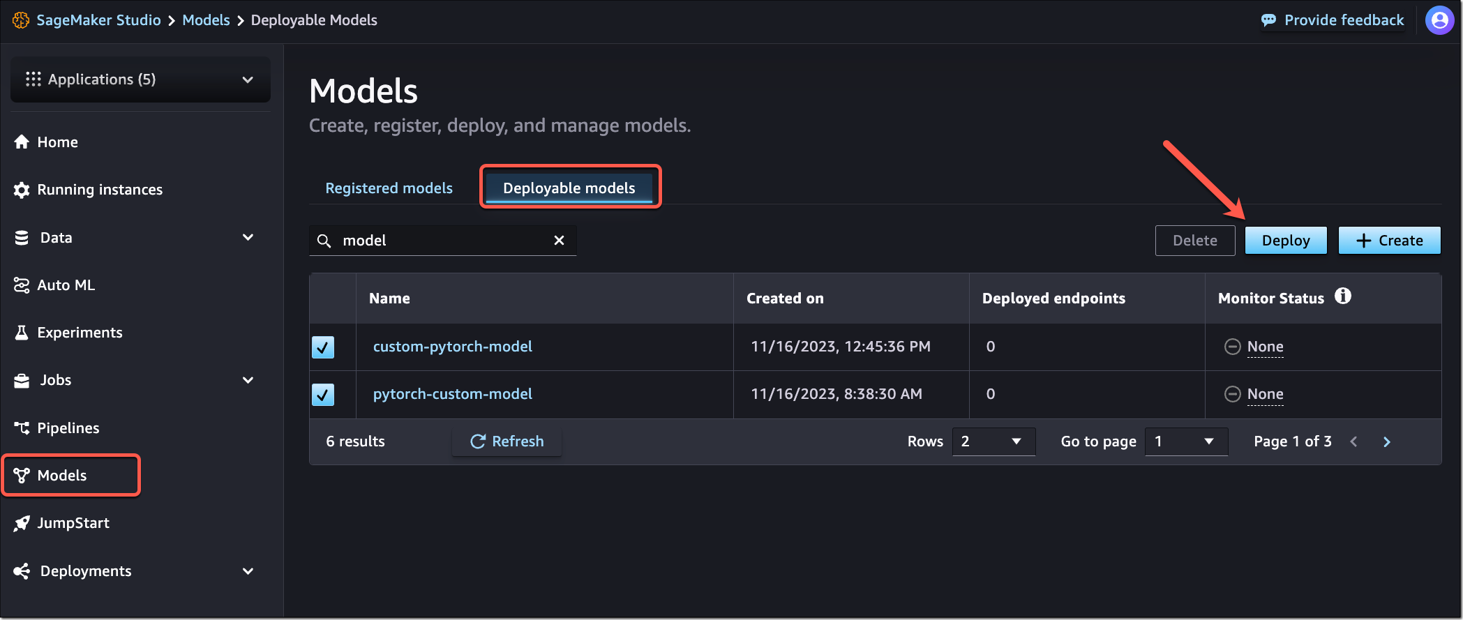Click the Pipelines icon

point(22,428)
